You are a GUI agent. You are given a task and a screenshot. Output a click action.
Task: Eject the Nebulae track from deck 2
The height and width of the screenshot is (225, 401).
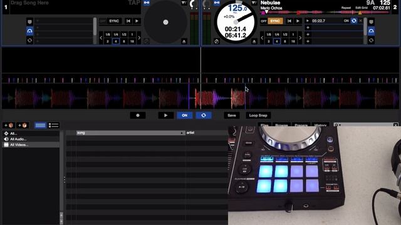254,41
